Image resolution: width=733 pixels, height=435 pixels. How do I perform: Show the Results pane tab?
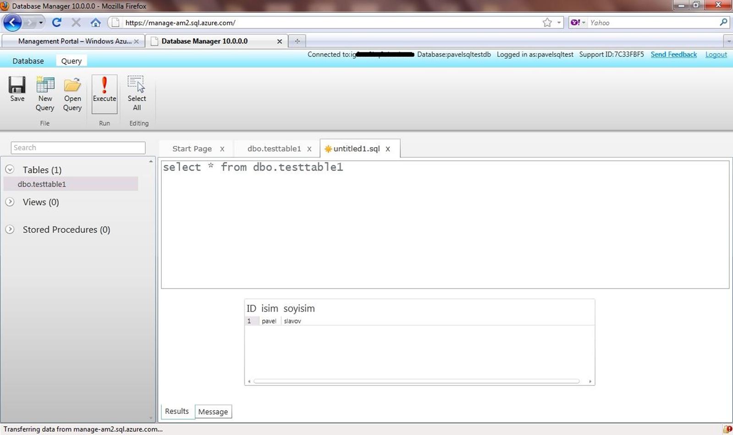[177, 411]
